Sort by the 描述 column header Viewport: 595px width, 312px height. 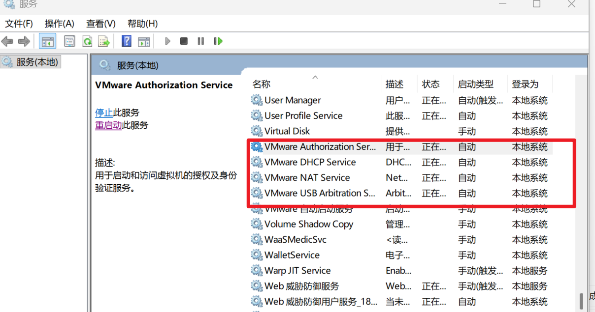(399, 84)
